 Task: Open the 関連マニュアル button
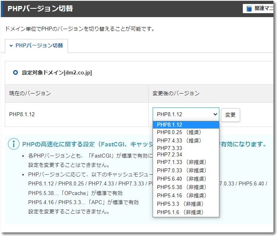coord(258,8)
